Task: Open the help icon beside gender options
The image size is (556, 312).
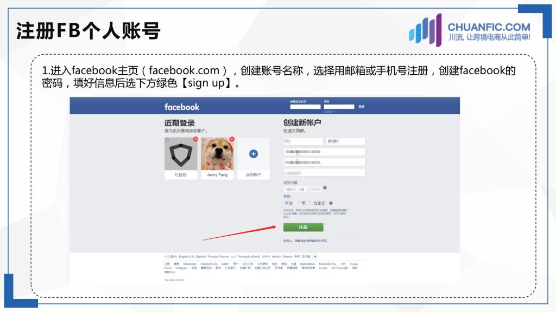Action: pyautogui.click(x=331, y=203)
